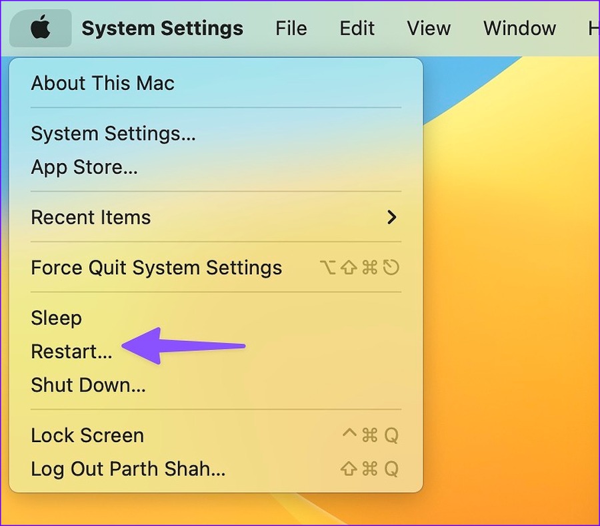Viewport: 600px width, 526px height.
Task: Put the Mac to Sleep
Action: [216, 318]
